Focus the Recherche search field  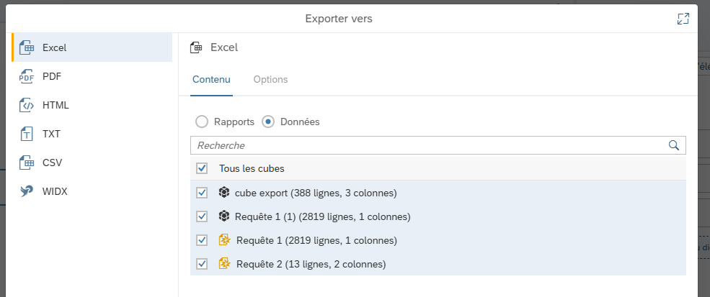tap(438, 145)
